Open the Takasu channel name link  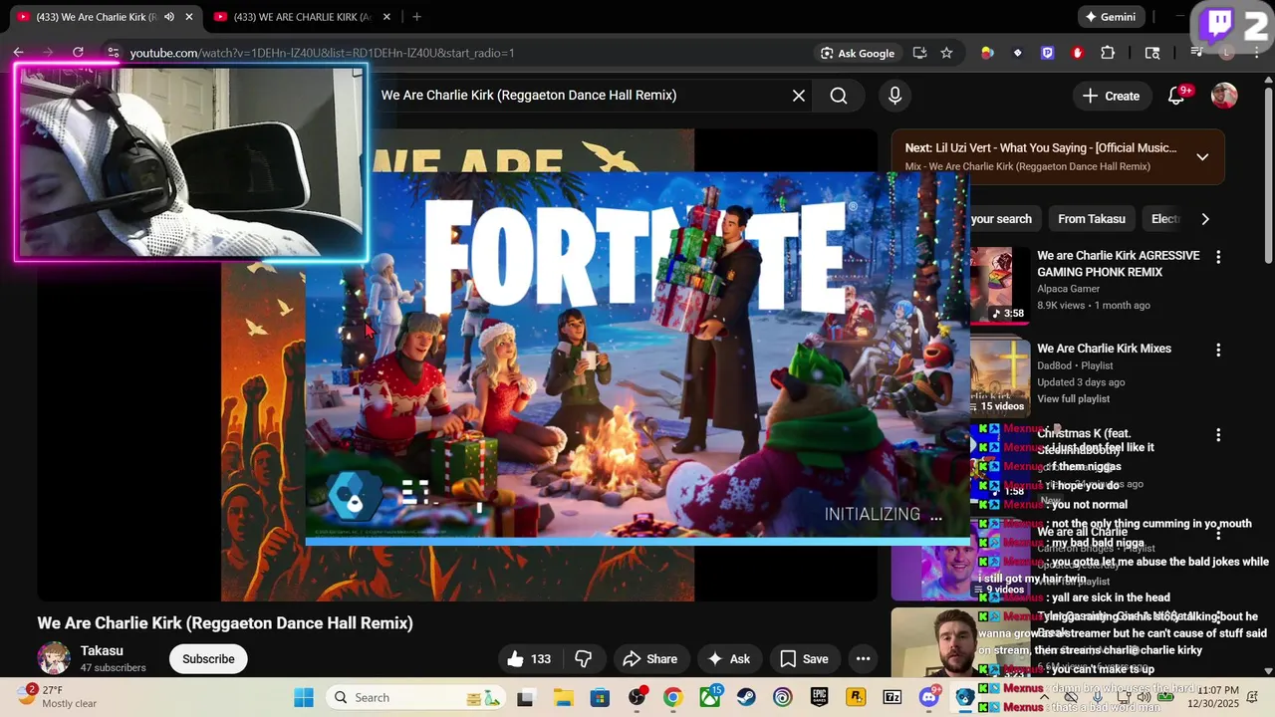click(x=102, y=650)
